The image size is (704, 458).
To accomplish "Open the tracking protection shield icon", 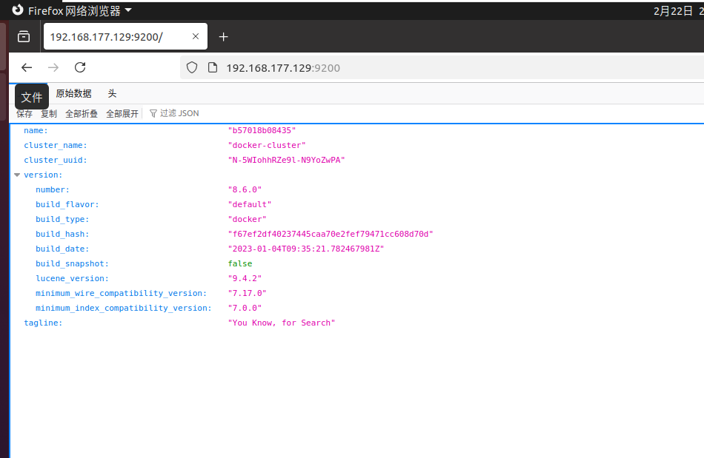I will [192, 67].
